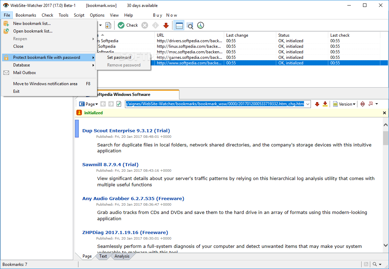389x269 pixels.
Task: Select Set password submenu item
Action: coord(123,57)
